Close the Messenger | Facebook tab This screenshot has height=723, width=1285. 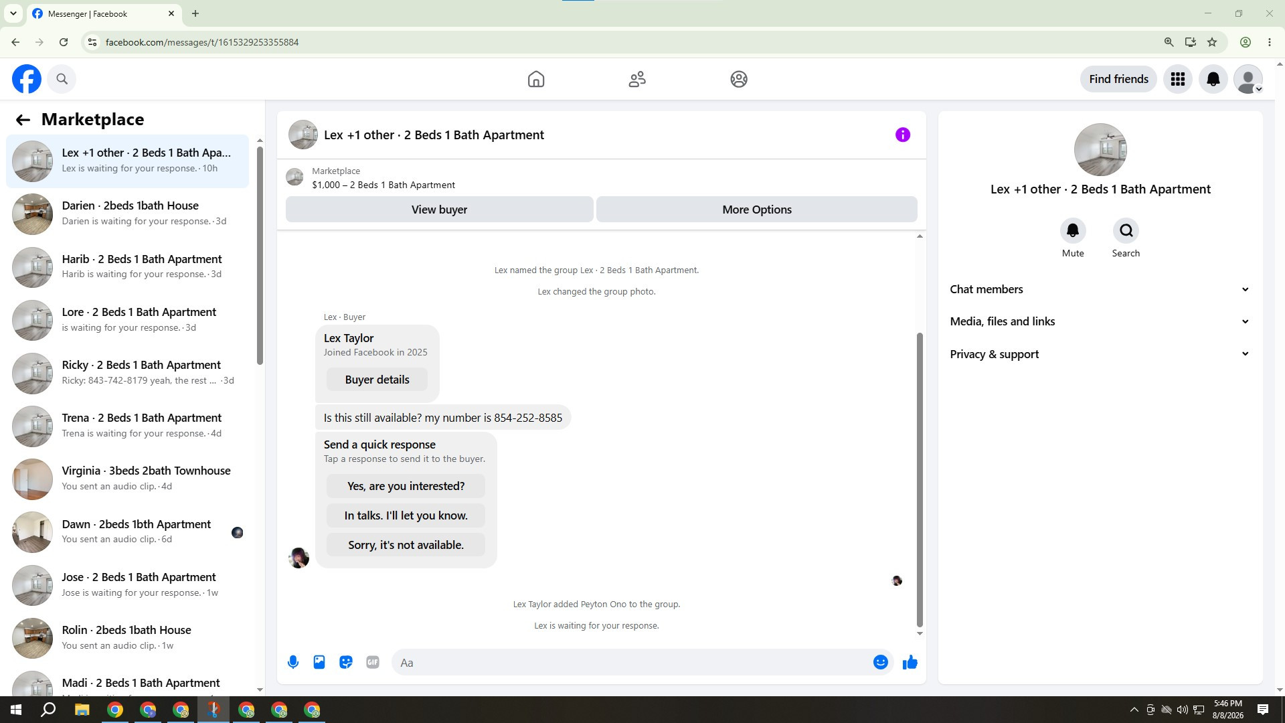[x=171, y=13]
